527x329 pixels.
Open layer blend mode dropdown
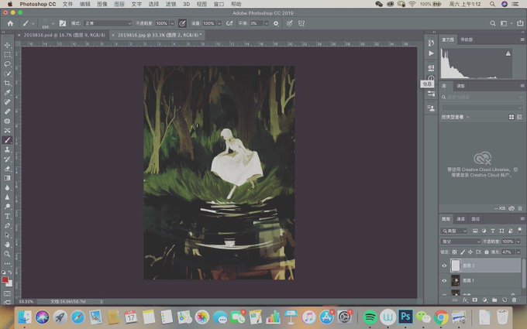[461, 242]
